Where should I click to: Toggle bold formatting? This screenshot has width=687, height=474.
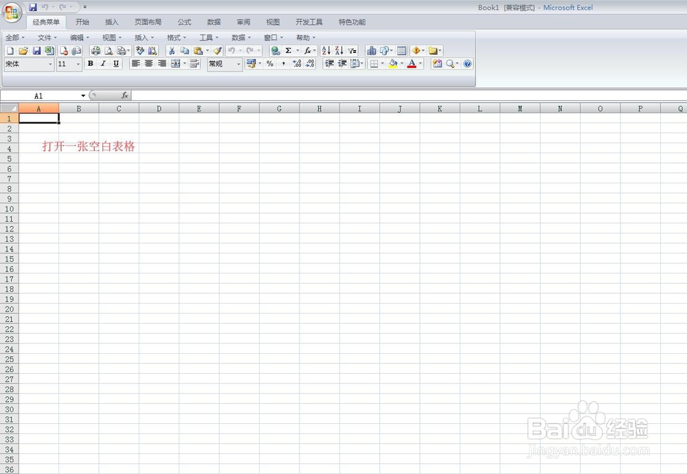[x=90, y=64]
